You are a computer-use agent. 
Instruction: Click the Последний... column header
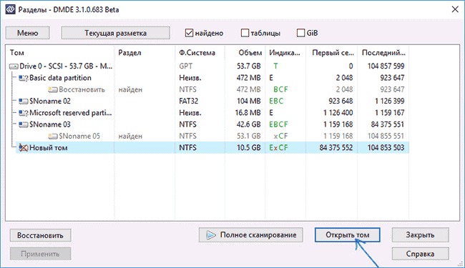[383, 53]
